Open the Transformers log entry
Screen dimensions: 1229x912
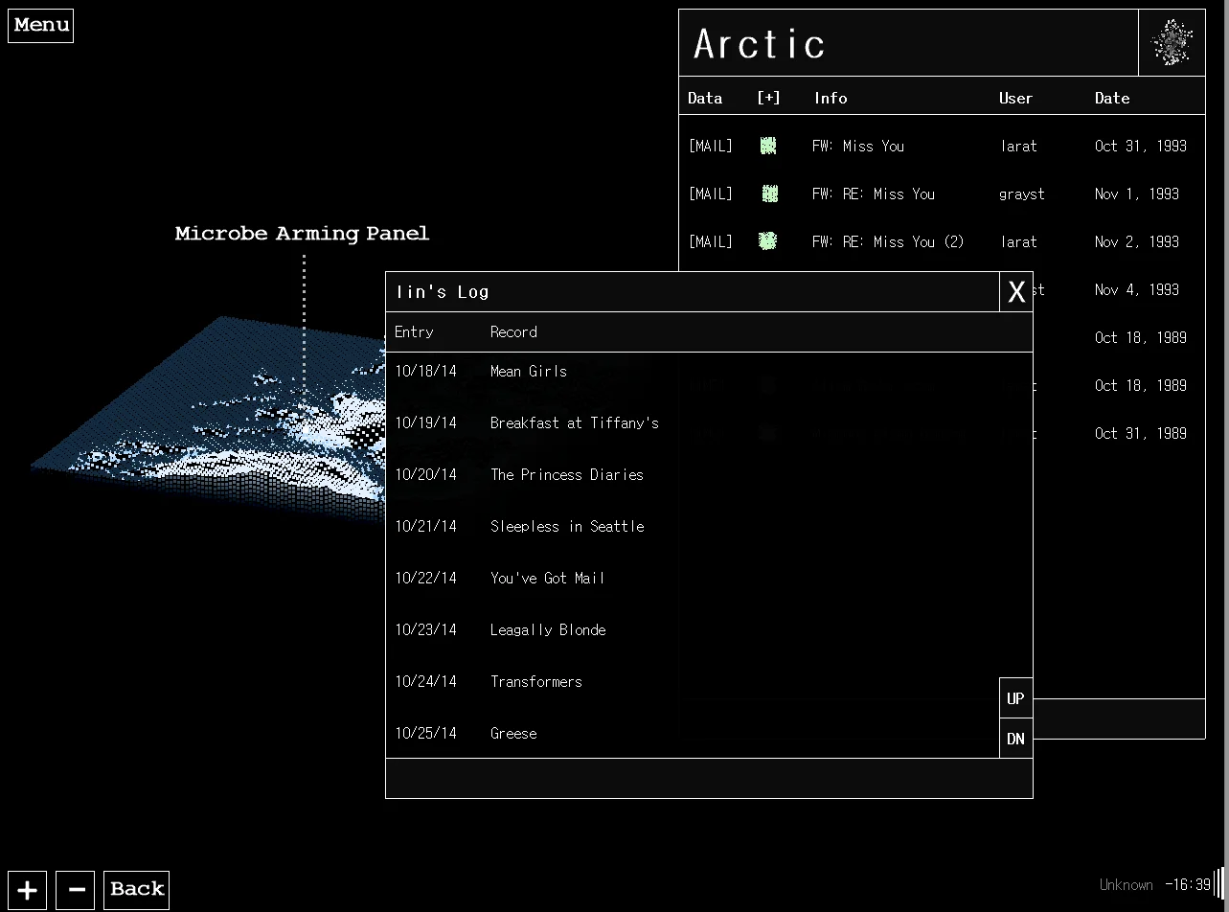535,682
